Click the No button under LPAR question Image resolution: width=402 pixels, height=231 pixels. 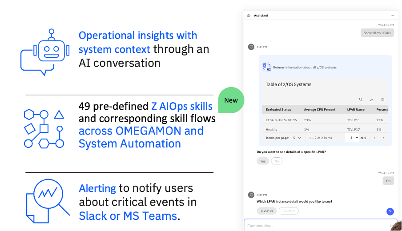[x=277, y=161]
